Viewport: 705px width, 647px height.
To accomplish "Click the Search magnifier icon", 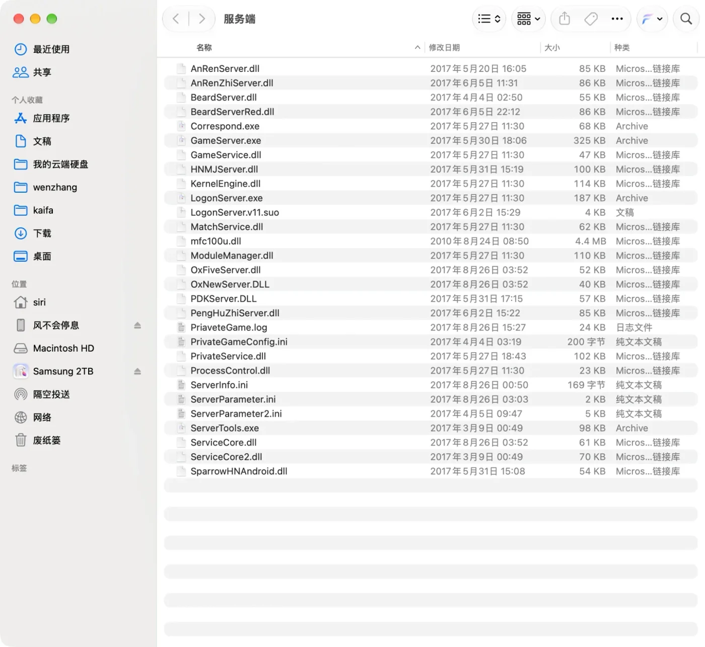I will 686,19.
